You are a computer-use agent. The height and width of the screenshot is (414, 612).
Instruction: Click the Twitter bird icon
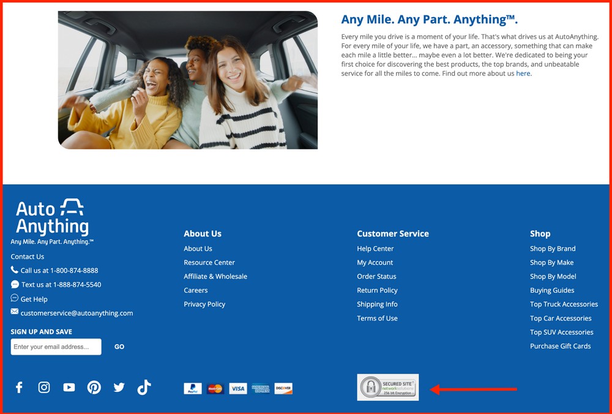(x=119, y=387)
